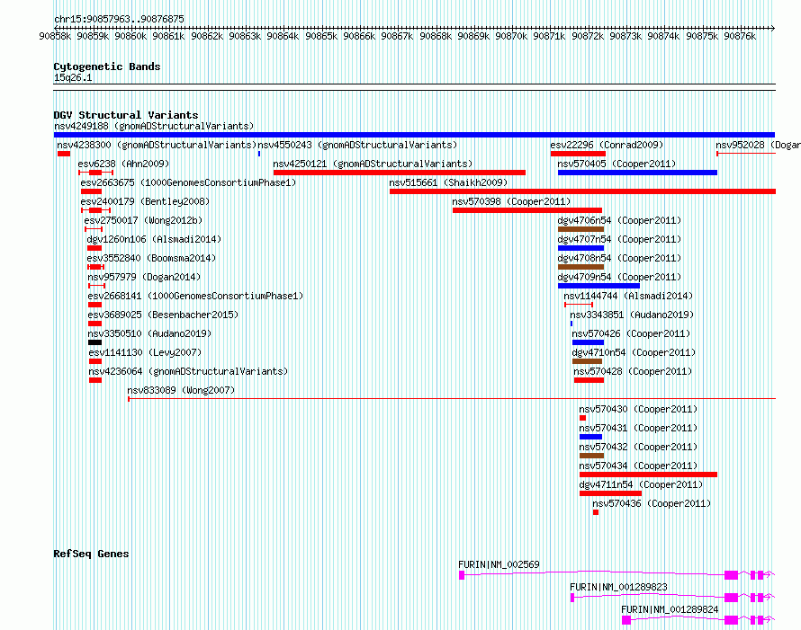Click nsv570434 (Cooper2011) label
This screenshot has height=630, width=801.
[638, 466]
